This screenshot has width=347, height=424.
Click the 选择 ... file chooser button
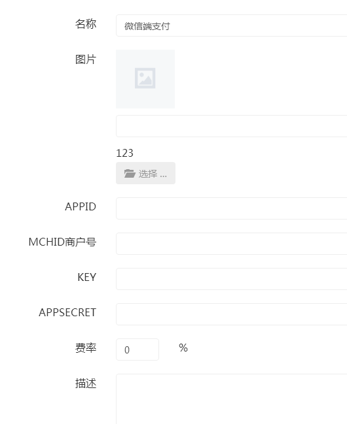click(x=145, y=173)
